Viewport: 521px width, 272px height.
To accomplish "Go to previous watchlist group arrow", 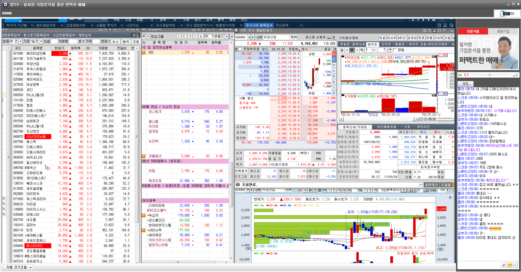I will (x=184, y=36).
